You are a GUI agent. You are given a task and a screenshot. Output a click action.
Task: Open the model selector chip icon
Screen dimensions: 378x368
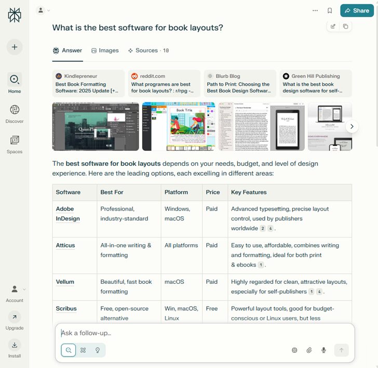(x=294, y=350)
